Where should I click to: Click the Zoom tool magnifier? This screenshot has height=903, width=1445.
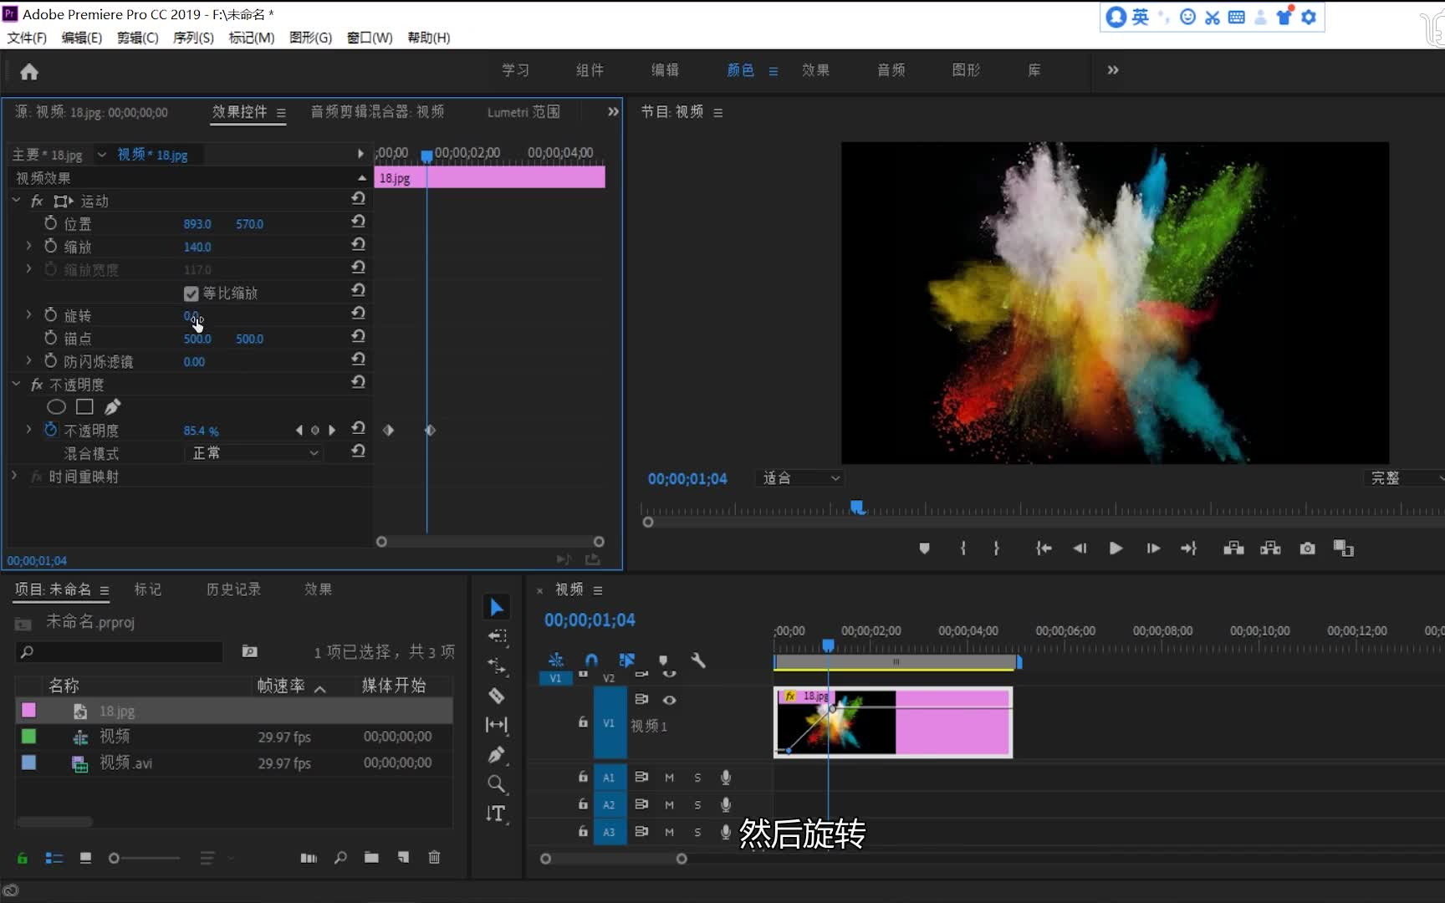coord(497,784)
